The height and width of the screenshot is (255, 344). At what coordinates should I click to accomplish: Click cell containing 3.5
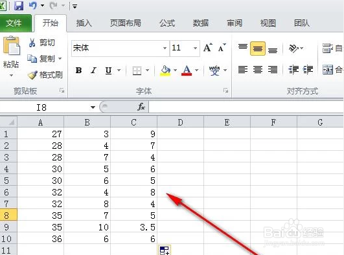134,227
